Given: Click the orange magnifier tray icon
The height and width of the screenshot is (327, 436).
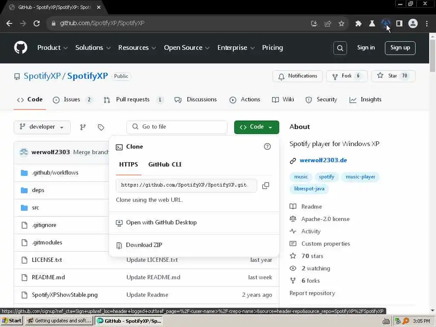Looking at the screenshot, I should [406, 321].
